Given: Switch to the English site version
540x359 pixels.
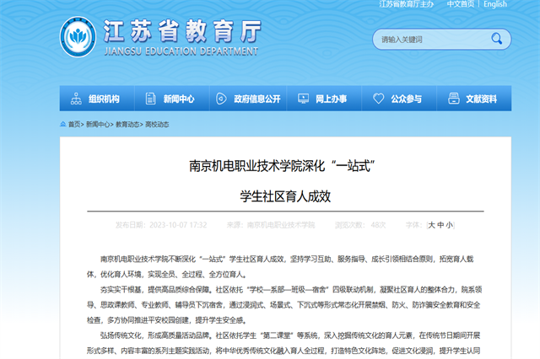Looking at the screenshot, I should 494,4.
